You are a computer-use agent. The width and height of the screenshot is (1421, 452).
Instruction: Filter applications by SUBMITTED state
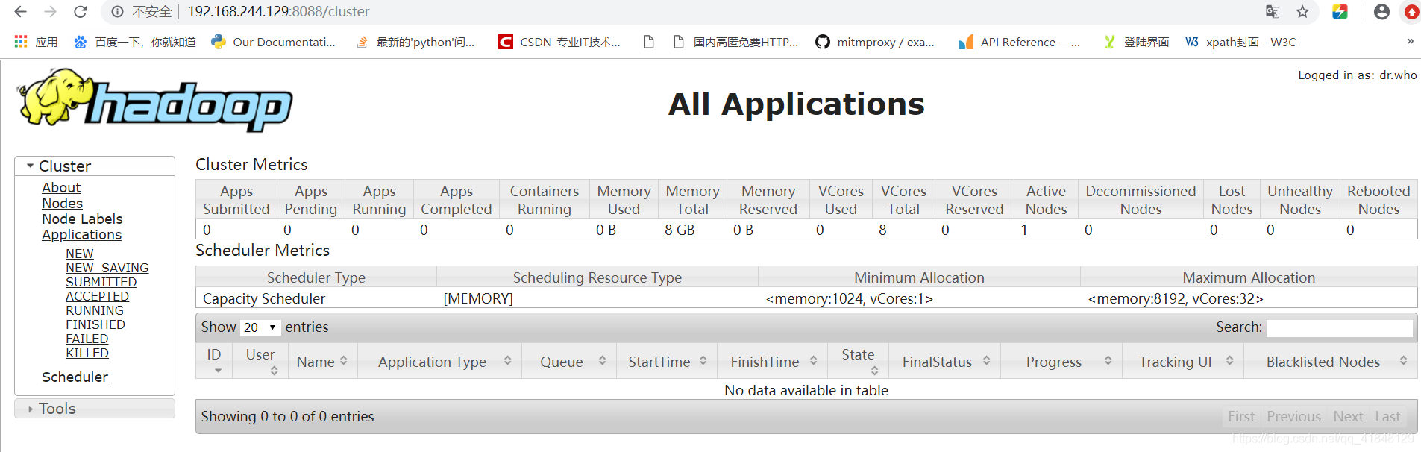pos(101,282)
